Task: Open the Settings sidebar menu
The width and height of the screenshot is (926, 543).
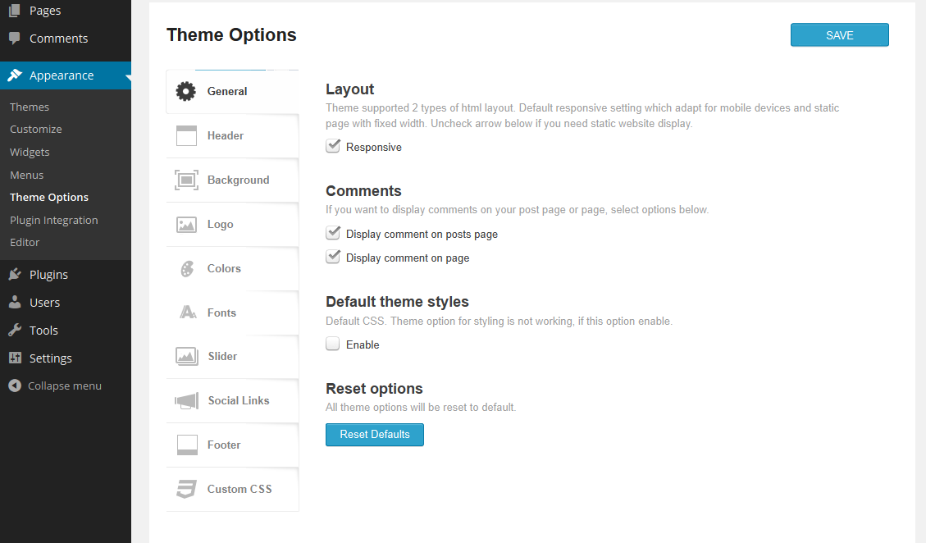Action: [x=50, y=358]
